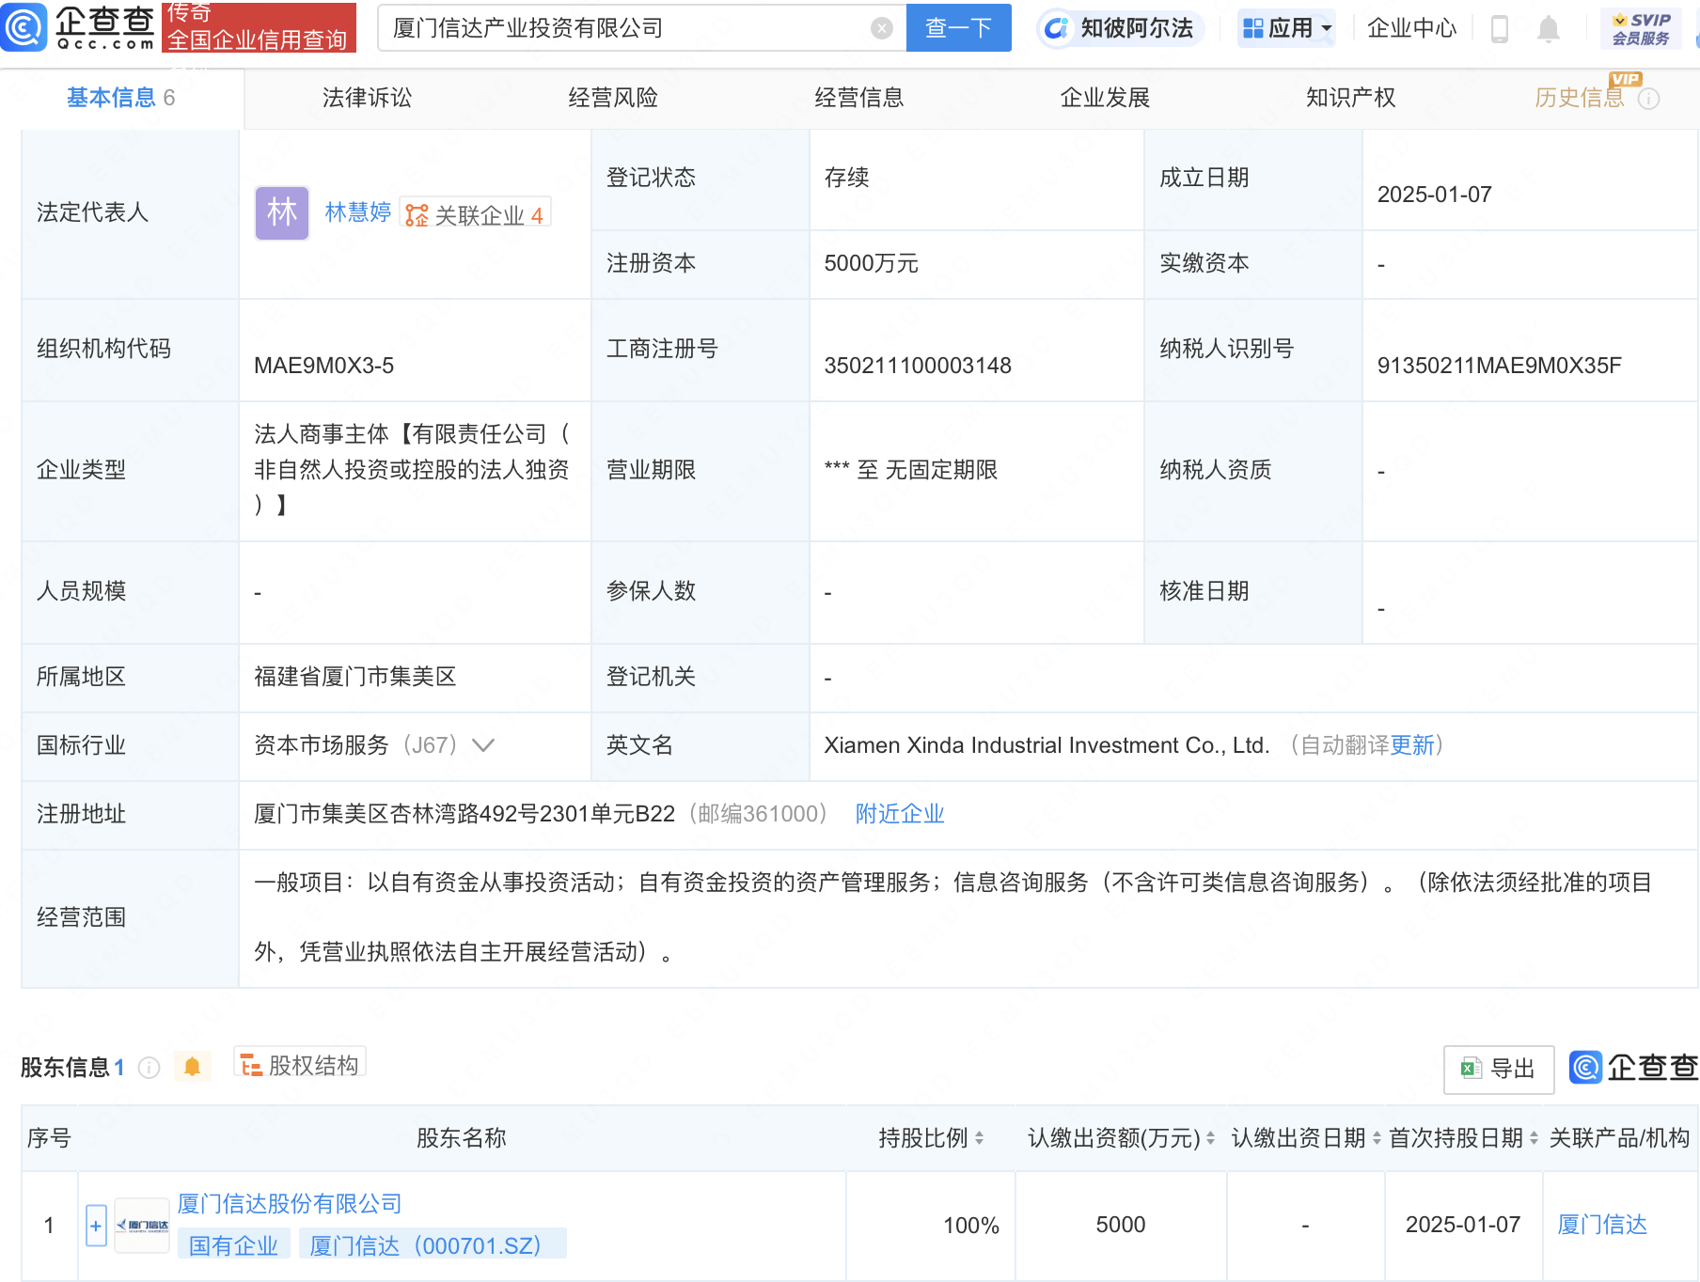1700x1282 pixels.
Task: Click the info icon next to 股东信息
Action: 149,1068
